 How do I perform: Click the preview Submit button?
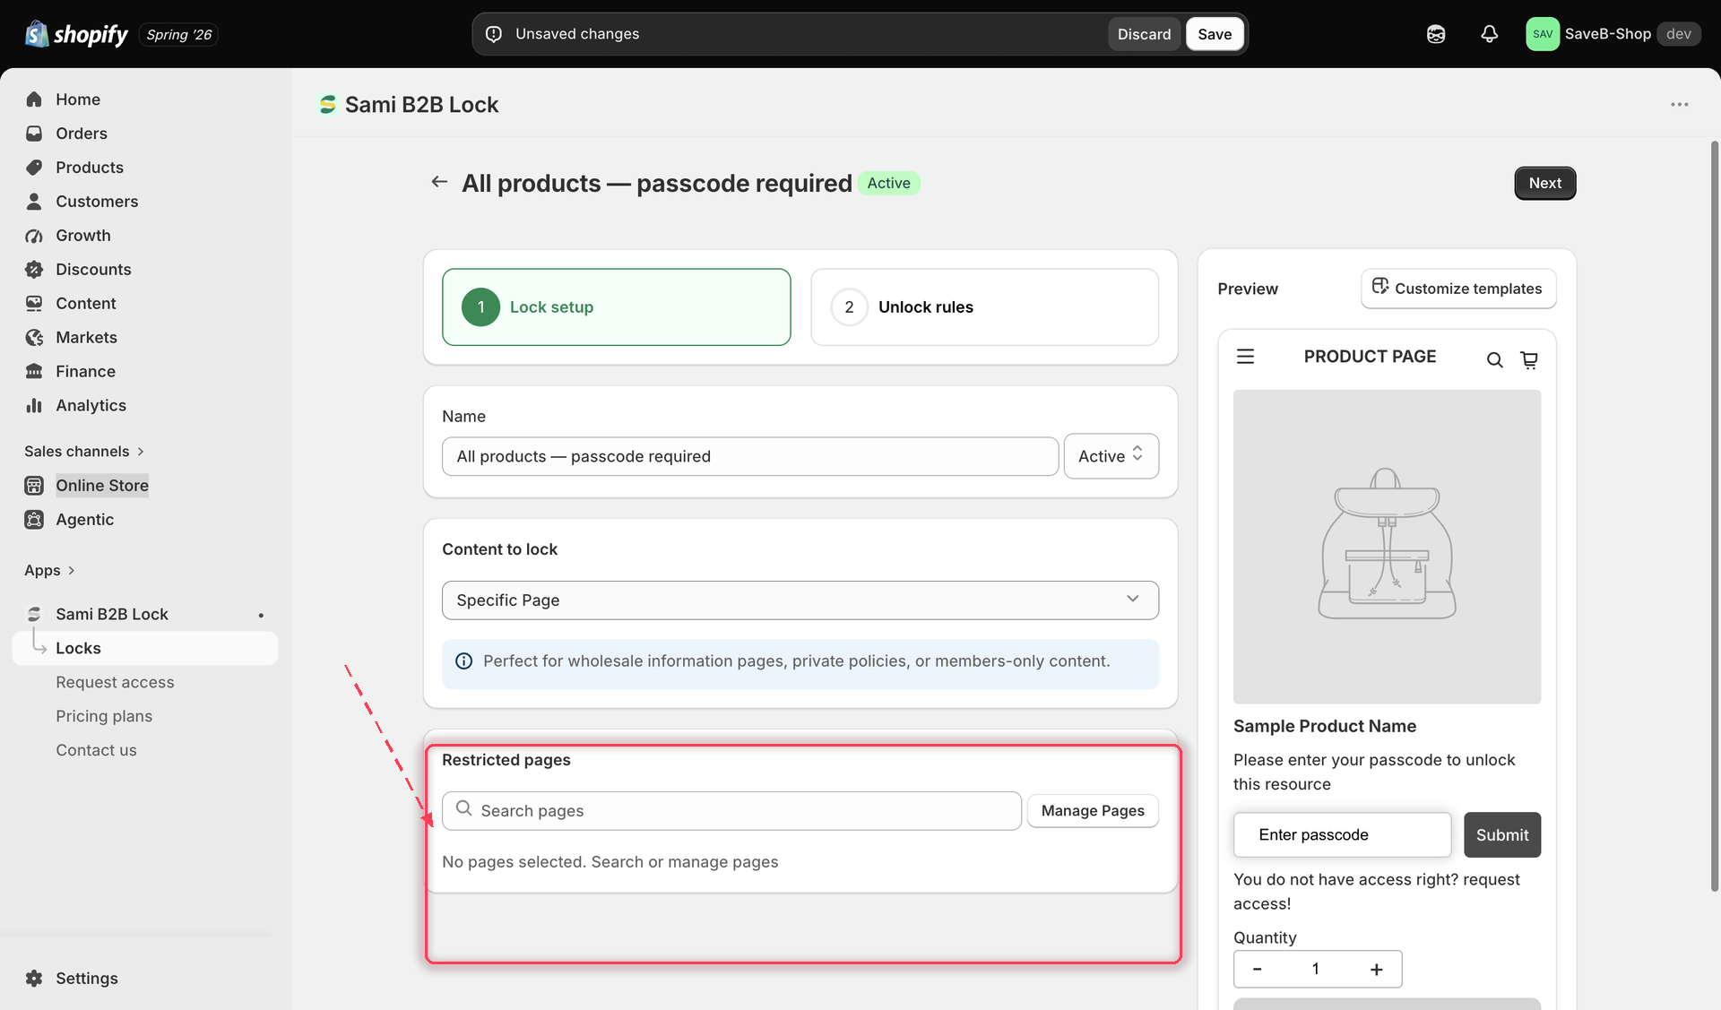tap(1502, 835)
